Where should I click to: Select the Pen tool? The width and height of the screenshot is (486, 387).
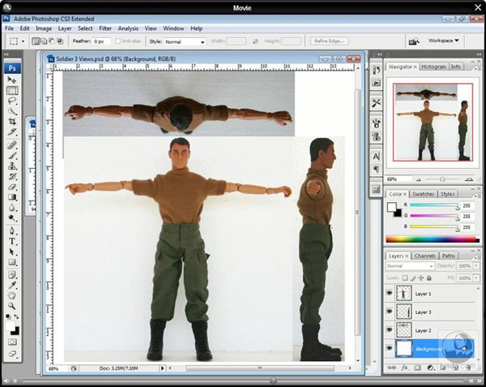(x=12, y=231)
